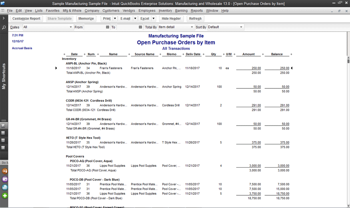Open the search magnifier icon in the sidebar
The width and height of the screenshot is (350, 208).
[4, 28]
